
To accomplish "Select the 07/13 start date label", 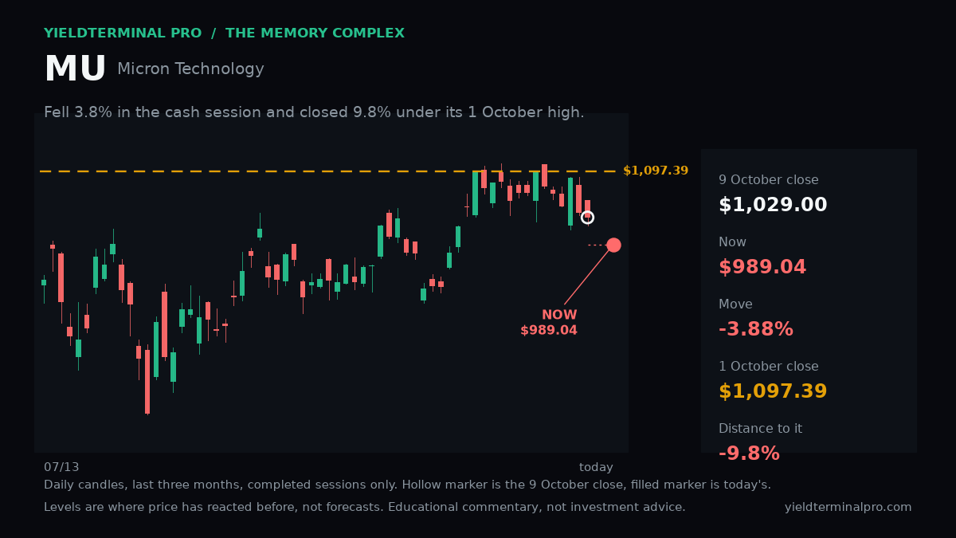I will click(61, 468).
